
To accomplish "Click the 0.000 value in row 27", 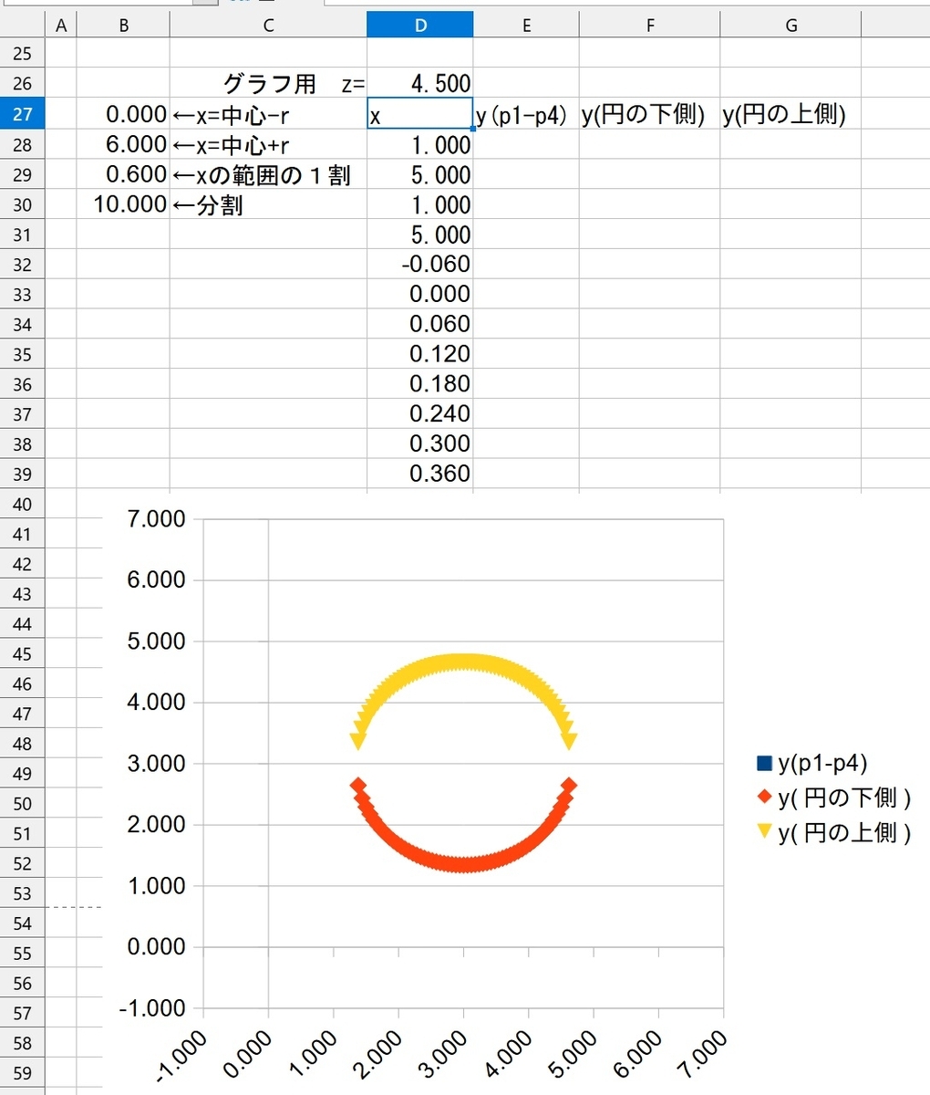I will click(123, 114).
